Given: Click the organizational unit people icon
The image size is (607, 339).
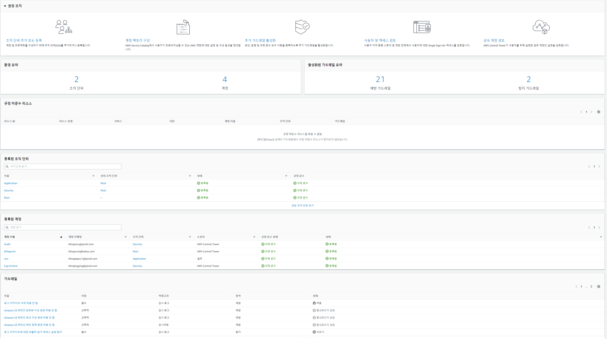Looking at the screenshot, I should click(64, 27).
